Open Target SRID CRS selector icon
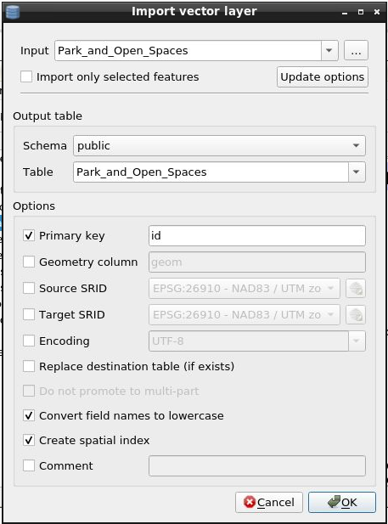Screen dimensions: 388x524 pyautogui.click(x=356, y=314)
